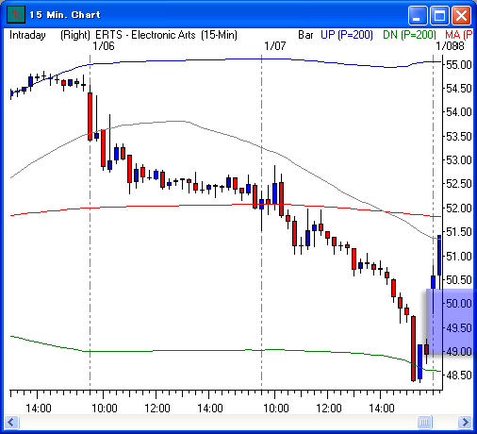The image size is (477, 434).
Task: Click the horizontal scrollbar thumb
Action: [x=424, y=422]
